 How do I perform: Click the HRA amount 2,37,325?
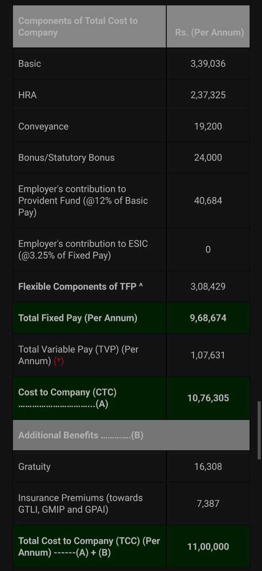coord(208,95)
